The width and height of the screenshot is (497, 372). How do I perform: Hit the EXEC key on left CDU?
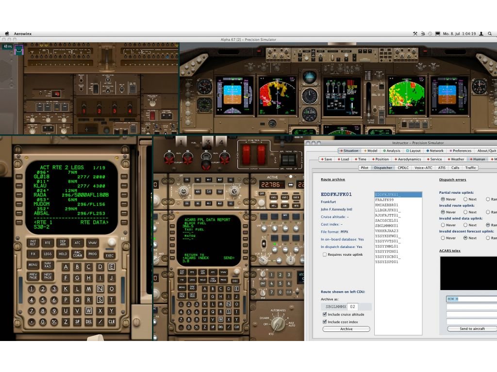(x=110, y=255)
